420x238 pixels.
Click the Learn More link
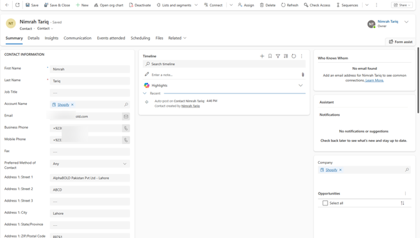374,81
